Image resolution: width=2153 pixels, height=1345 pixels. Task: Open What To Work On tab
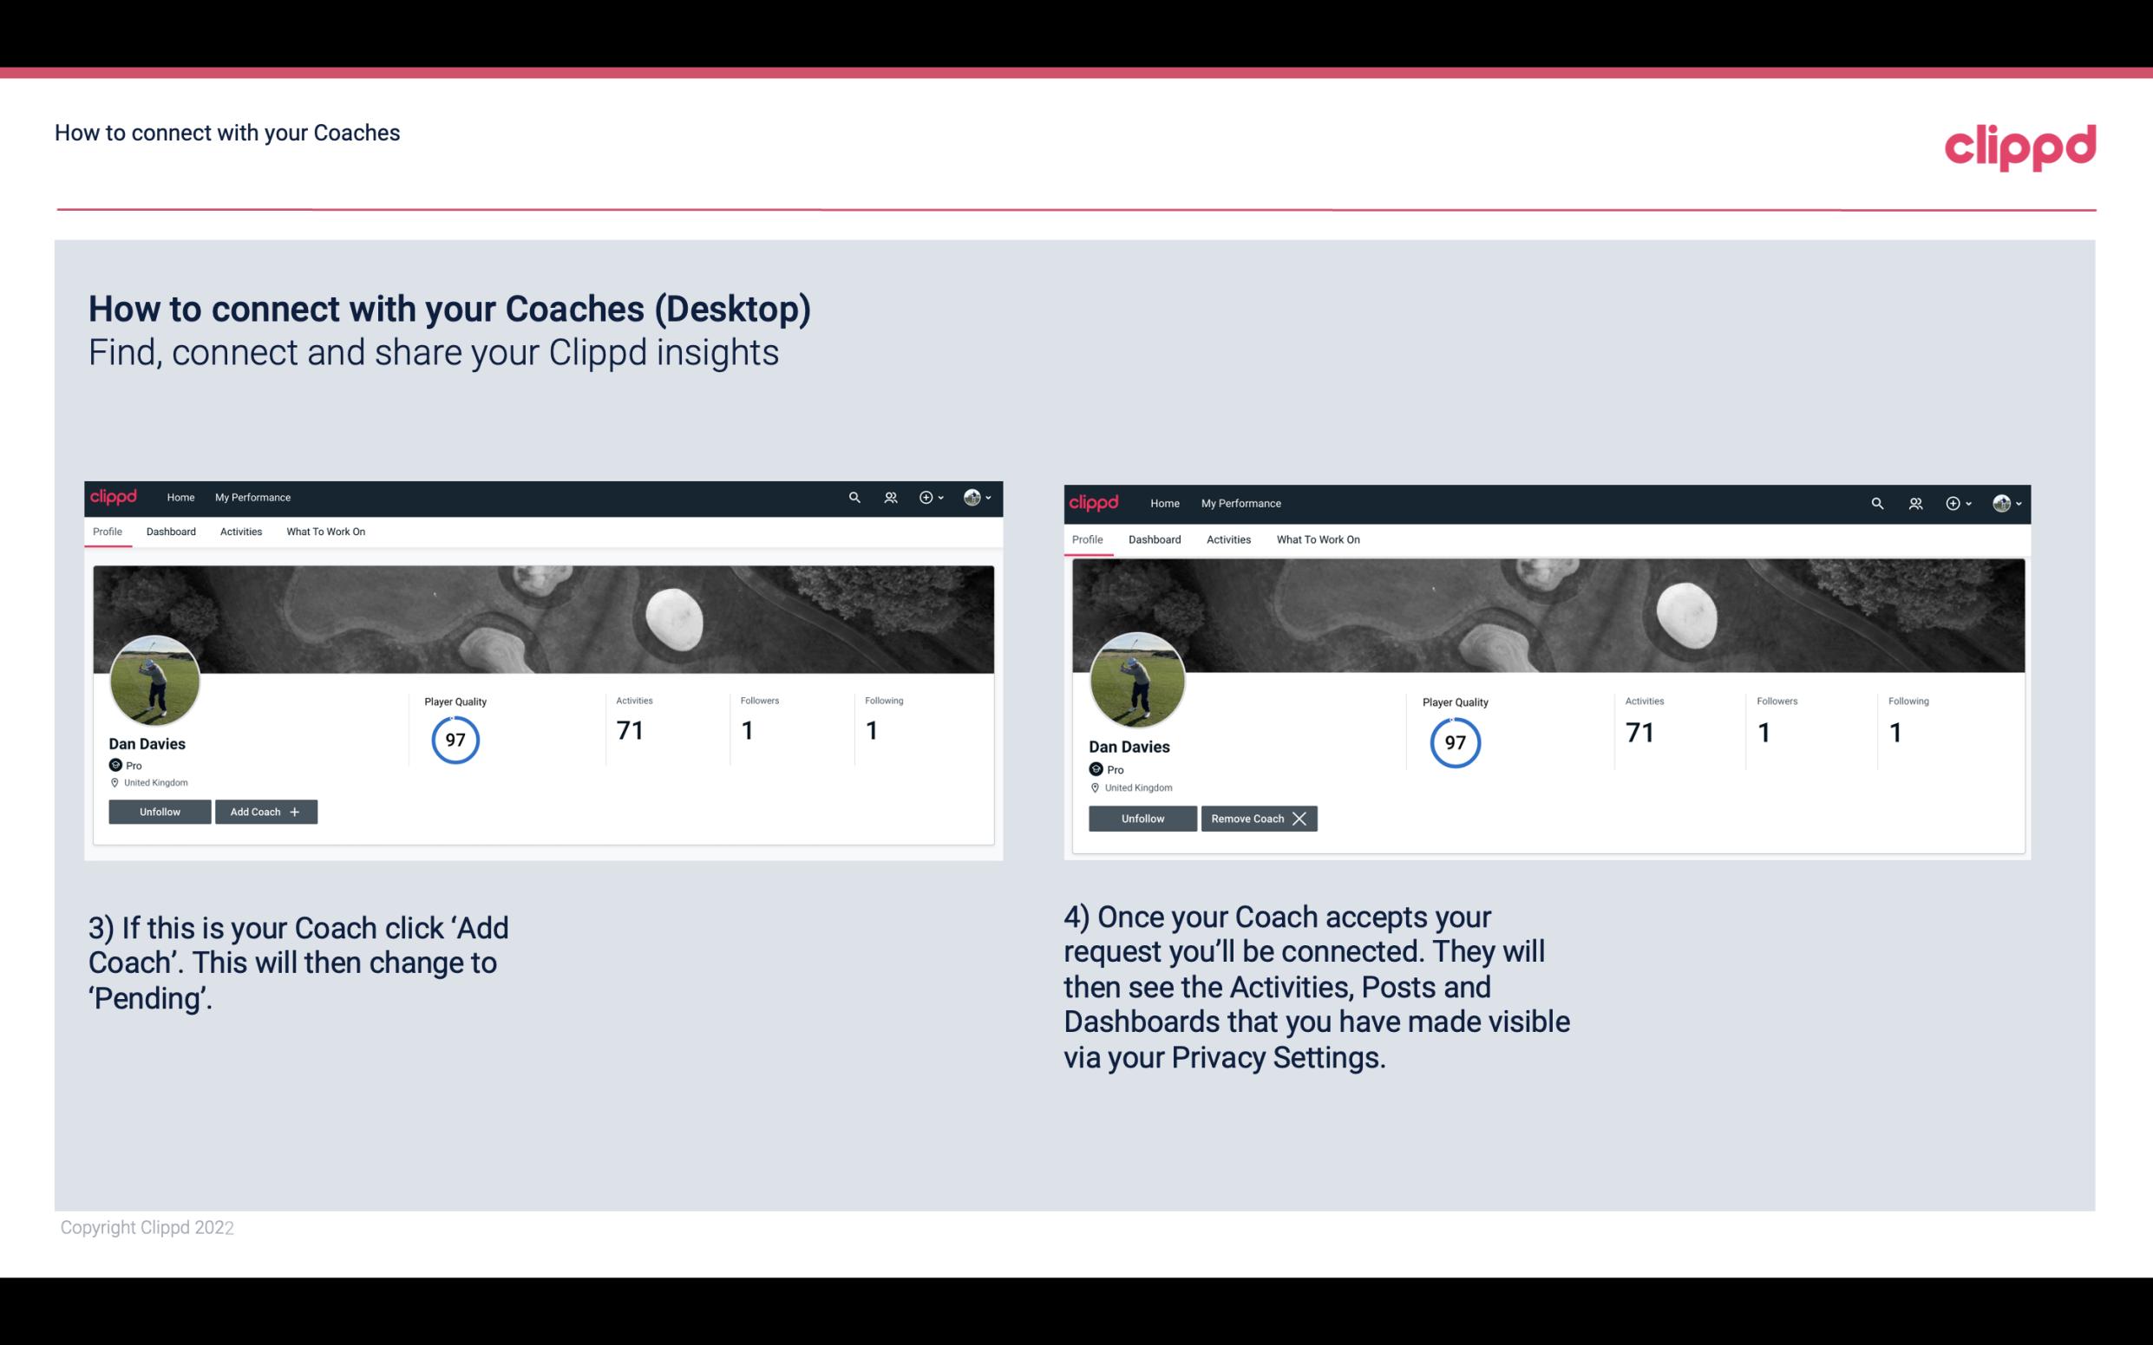[324, 532]
